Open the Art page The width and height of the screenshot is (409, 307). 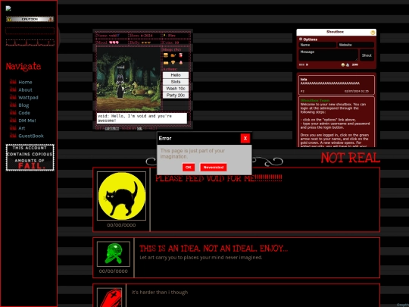pyautogui.click(x=22, y=128)
